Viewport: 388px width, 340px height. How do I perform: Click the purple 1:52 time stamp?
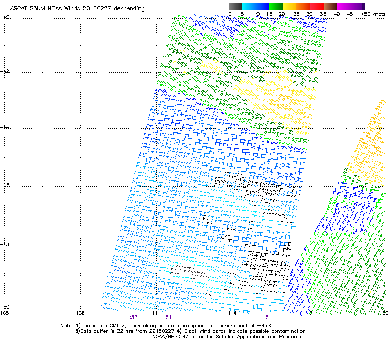click(x=132, y=318)
